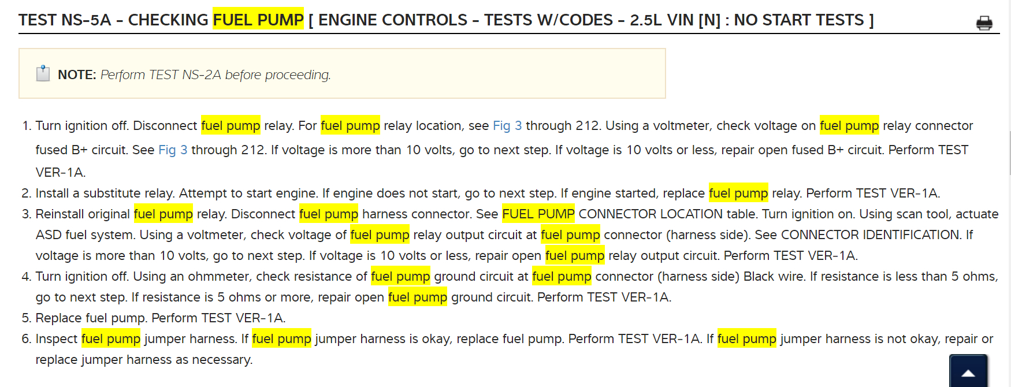Click the 'Perform TEST NS-2A before proceeding' text

click(215, 75)
